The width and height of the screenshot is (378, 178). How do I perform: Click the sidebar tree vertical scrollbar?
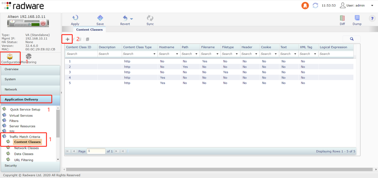[58, 124]
